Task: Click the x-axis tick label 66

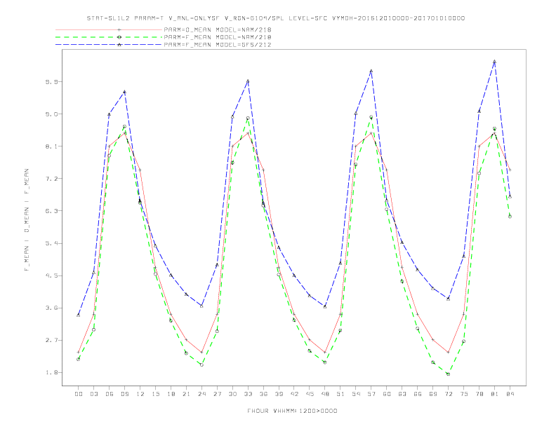Action: 418,394
